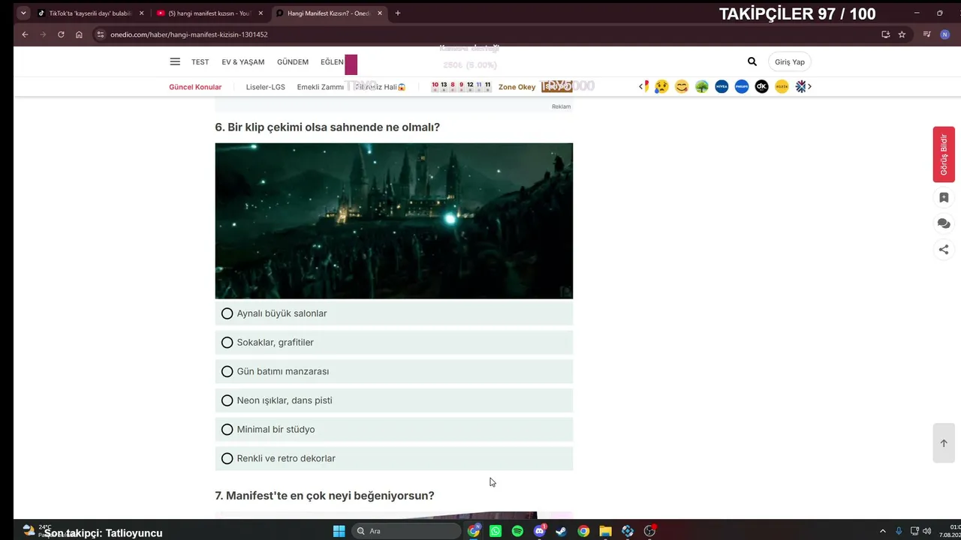The height and width of the screenshot is (540, 961).
Task: Open the Zone Okey link
Action: (517, 87)
